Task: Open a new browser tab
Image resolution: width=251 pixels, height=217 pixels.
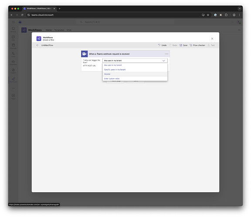Action: (60, 9)
